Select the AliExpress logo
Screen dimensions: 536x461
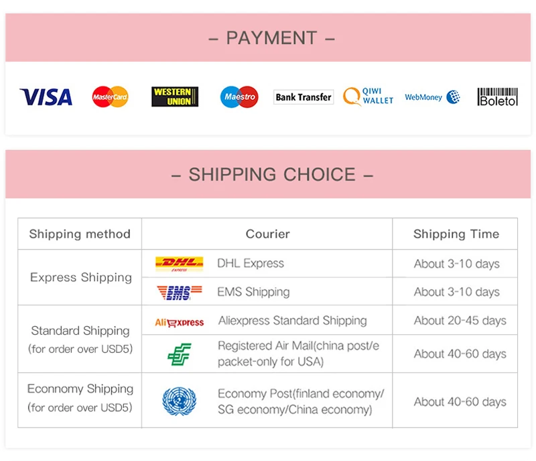[179, 322]
